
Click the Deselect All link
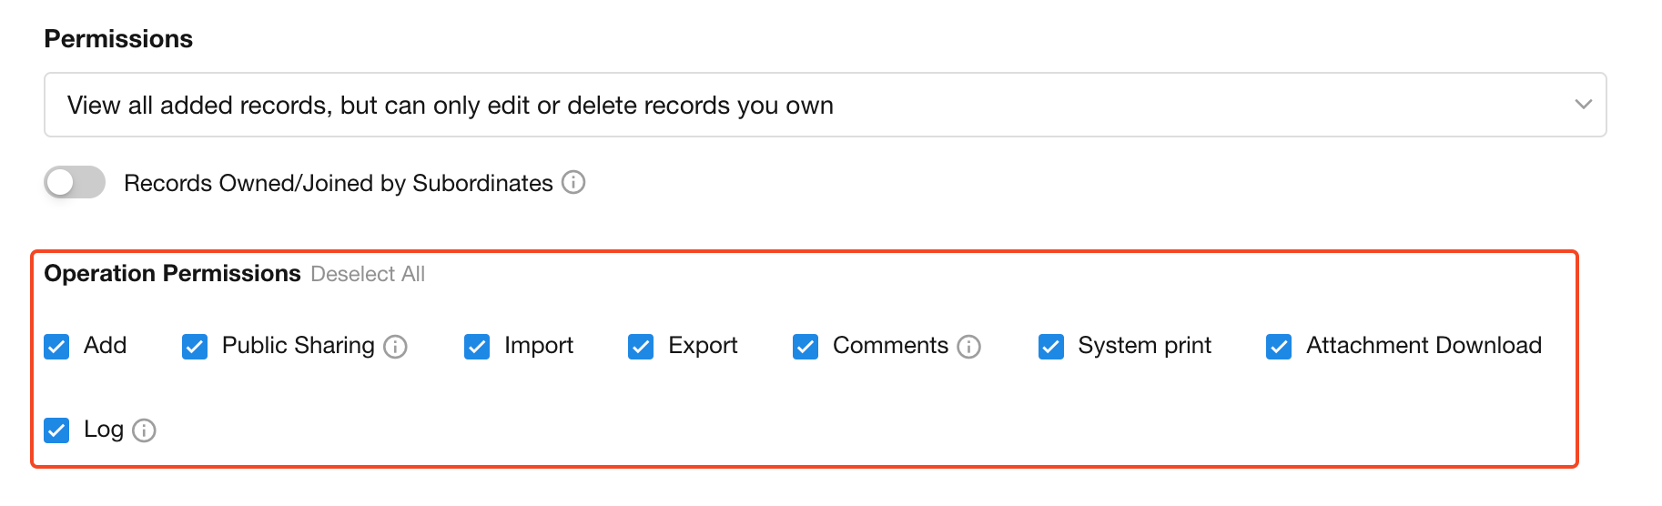[x=368, y=274]
